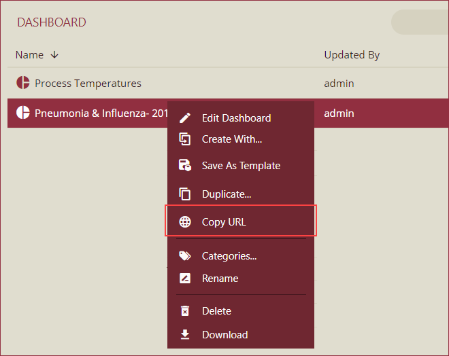Click the Duplicate pages icon
The width and height of the screenshot is (449, 356).
(184, 194)
